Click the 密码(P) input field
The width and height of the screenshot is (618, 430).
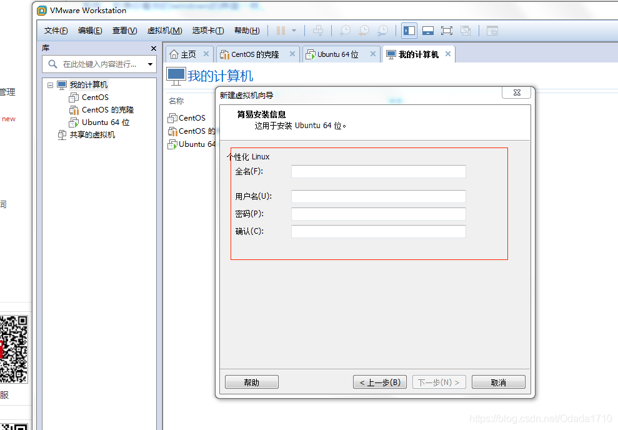(x=379, y=214)
